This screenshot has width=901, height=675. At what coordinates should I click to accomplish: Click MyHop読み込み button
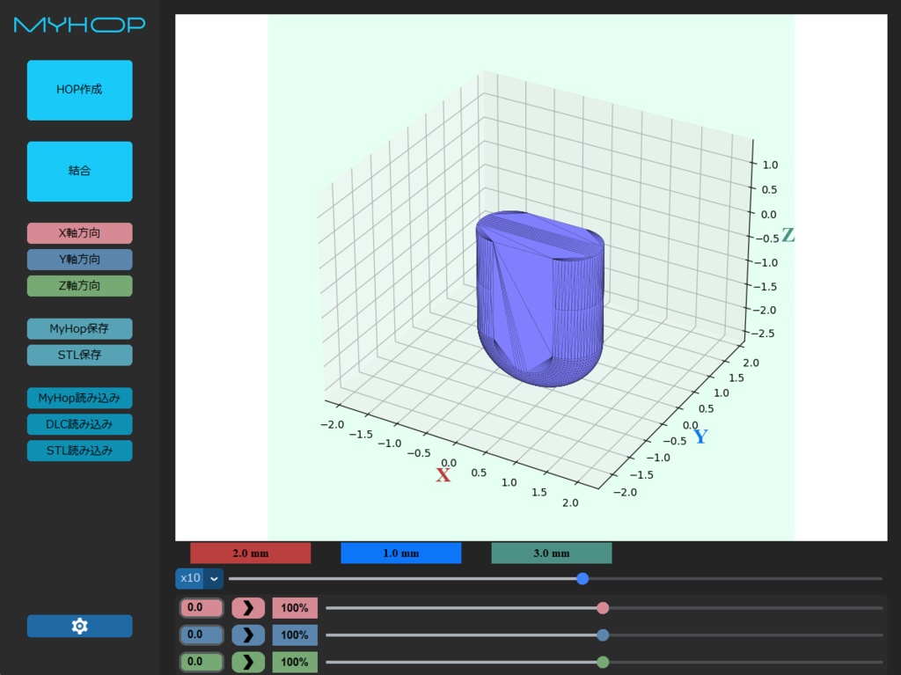(80, 398)
